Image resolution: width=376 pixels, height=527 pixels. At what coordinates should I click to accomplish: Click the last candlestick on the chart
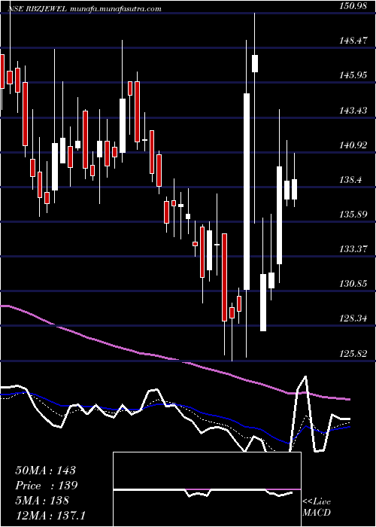click(x=295, y=189)
